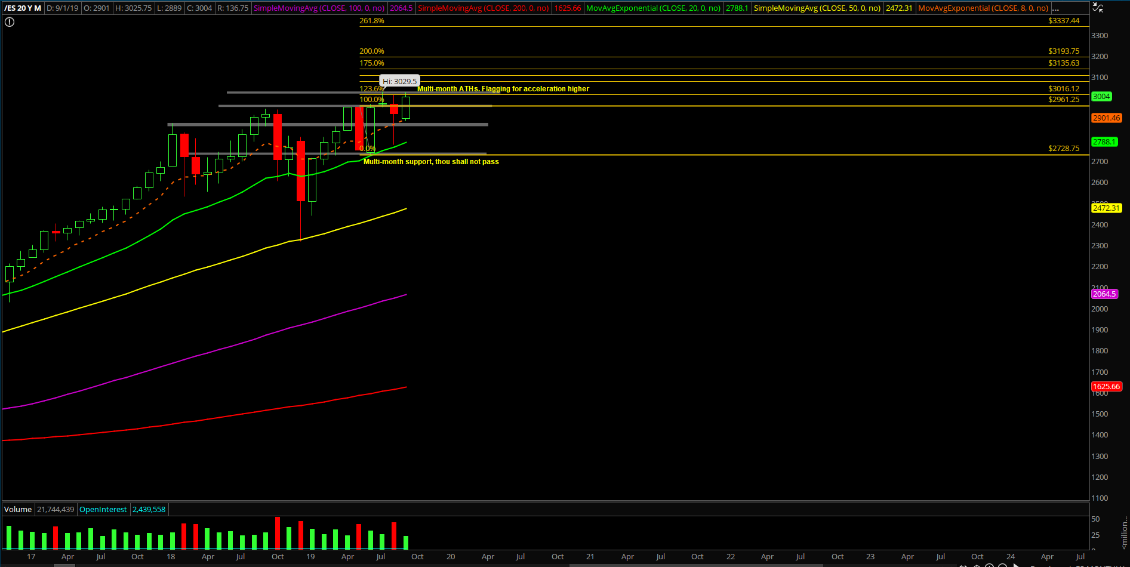Click the Volume study label
This screenshot has width=1130, height=567.
(18, 510)
